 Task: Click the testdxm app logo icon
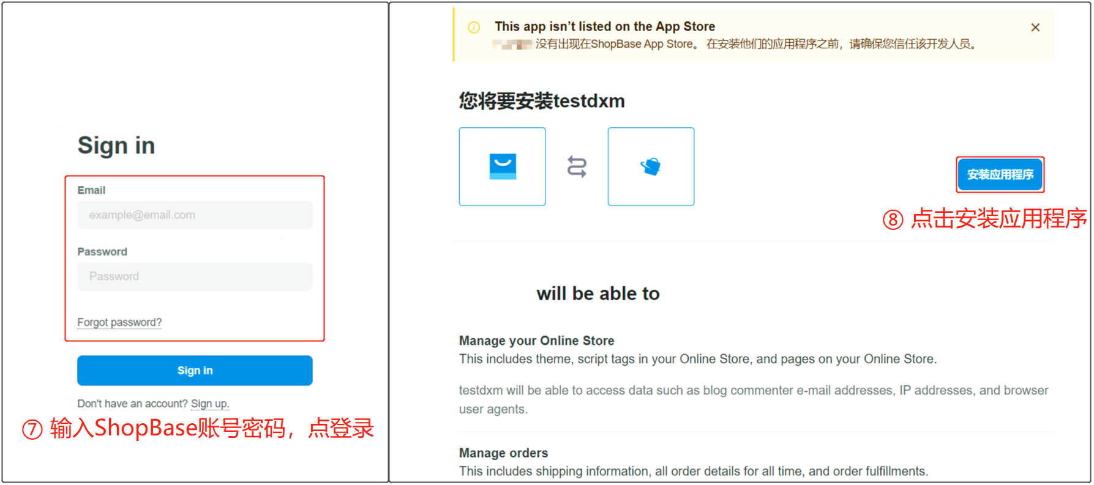[651, 166]
